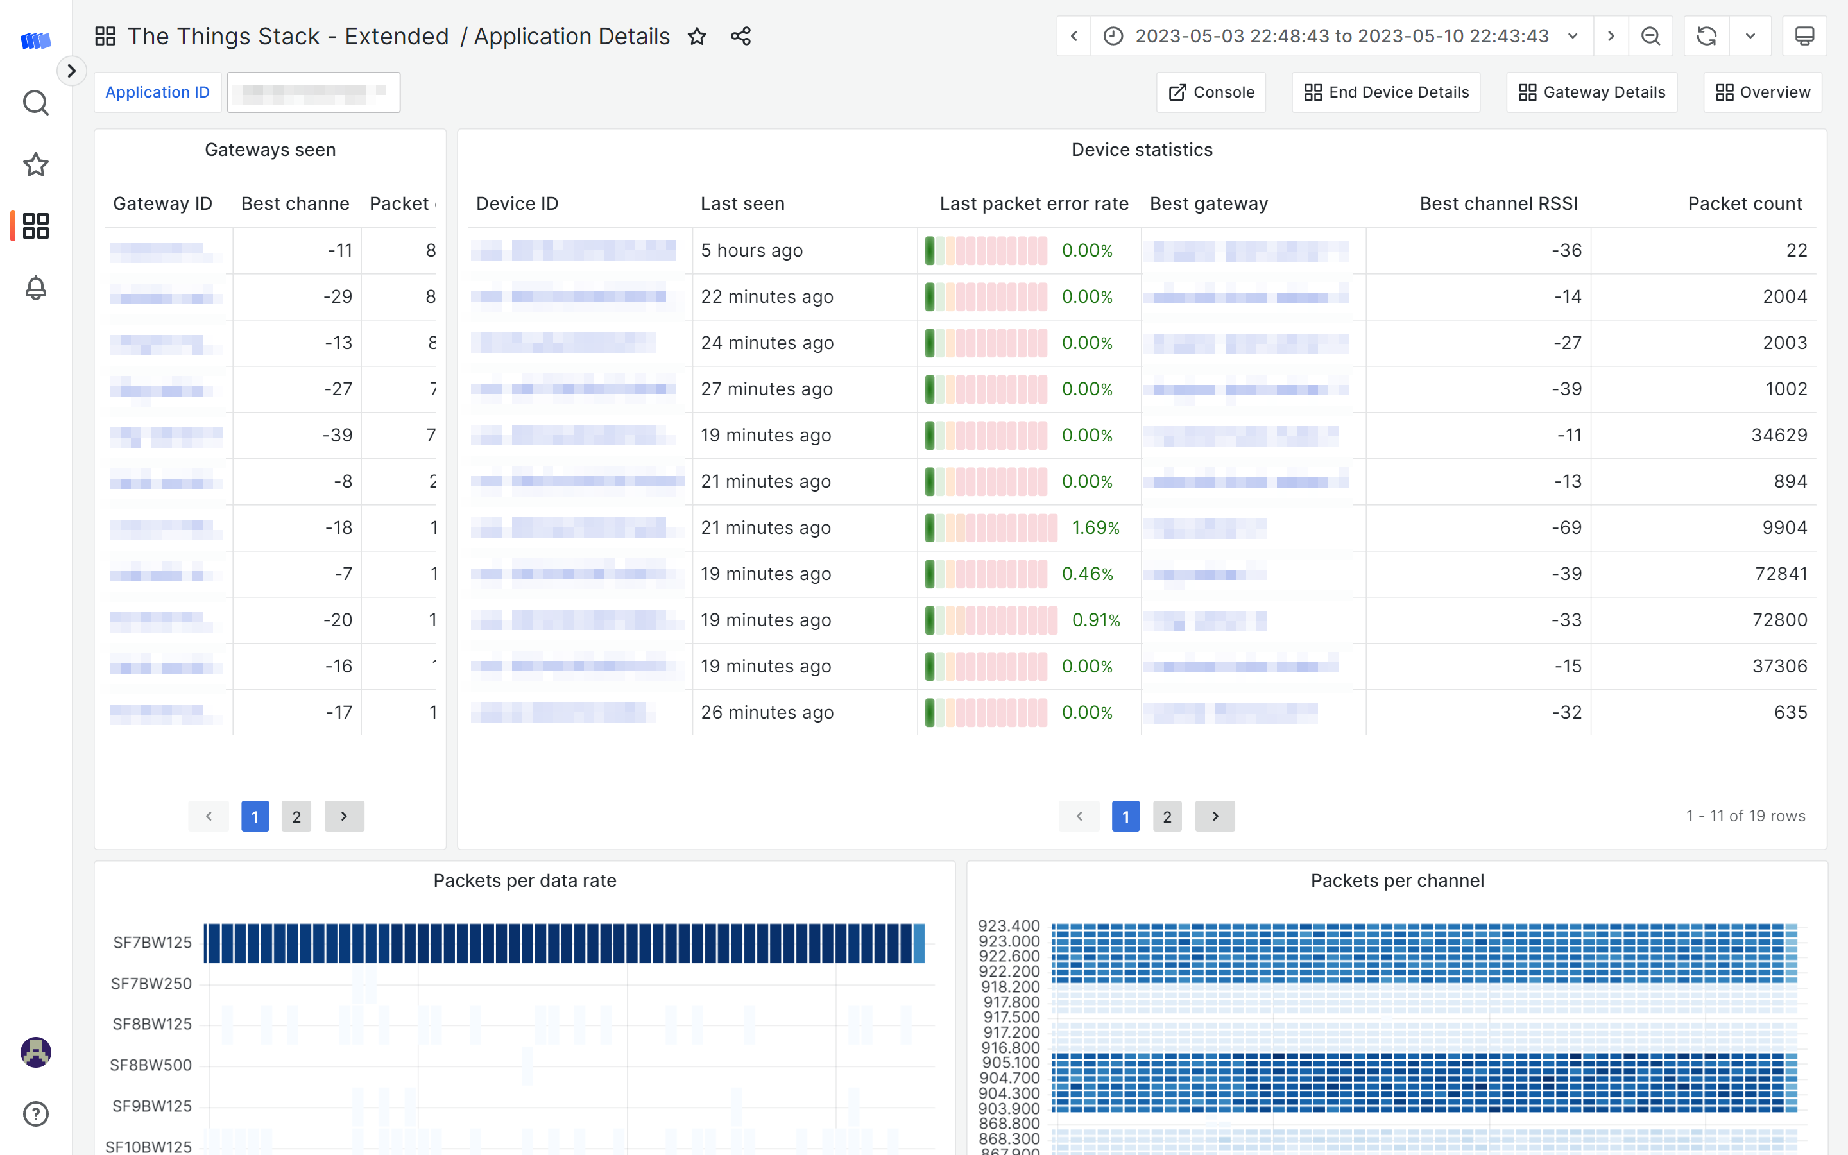
Task: Open the search icon in sidebar
Action: click(x=35, y=103)
